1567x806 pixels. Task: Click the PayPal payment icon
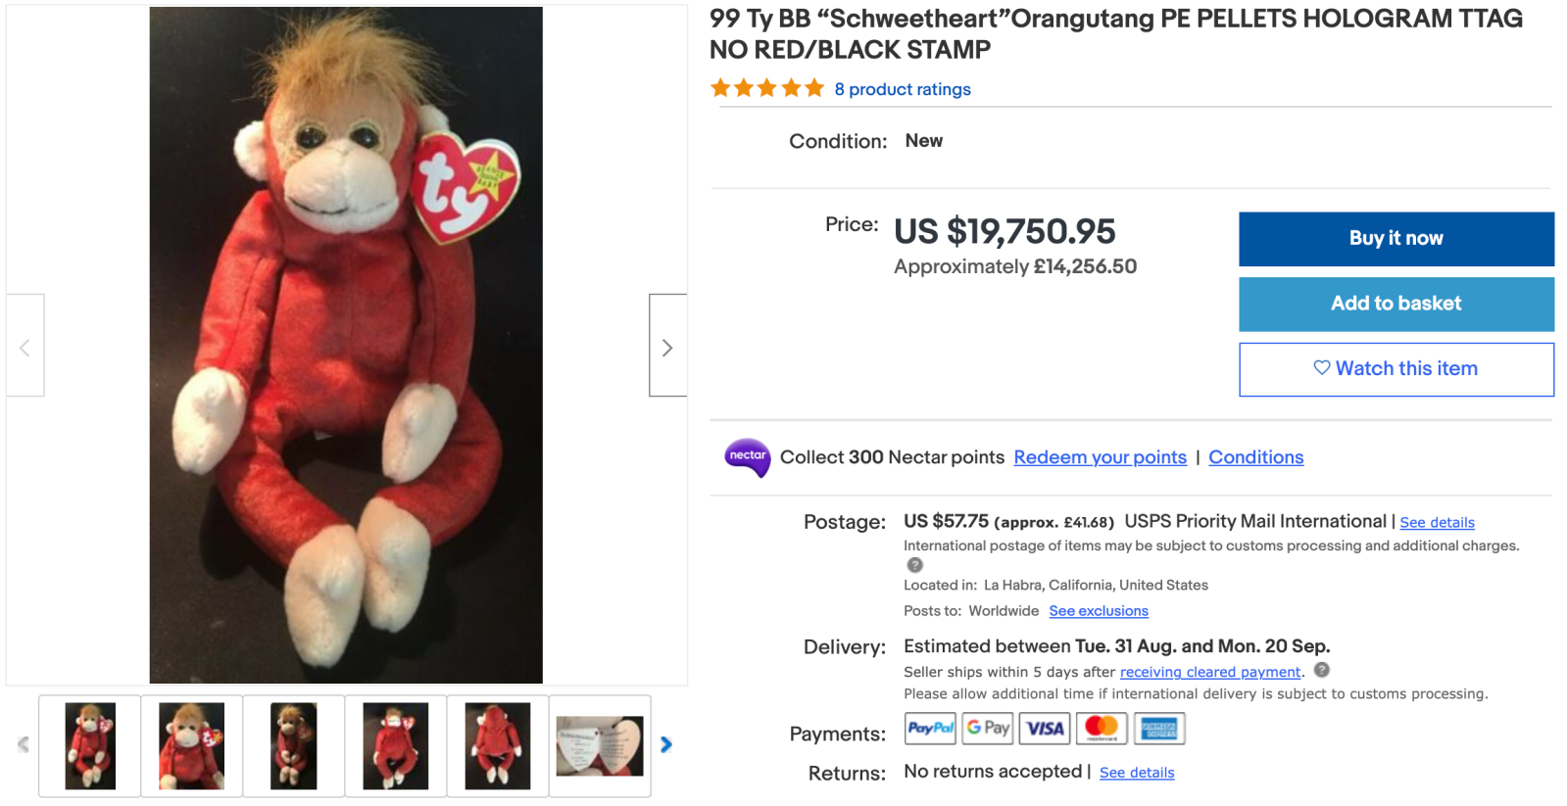930,729
